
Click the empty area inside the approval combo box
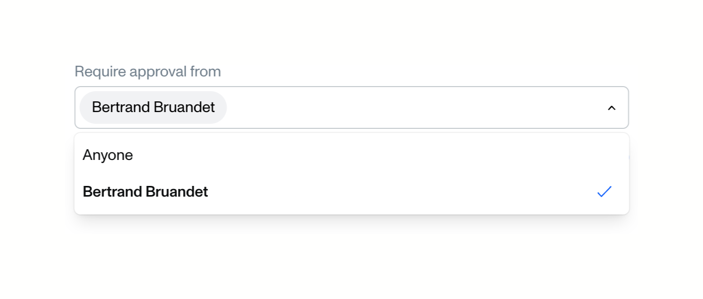[408, 107]
